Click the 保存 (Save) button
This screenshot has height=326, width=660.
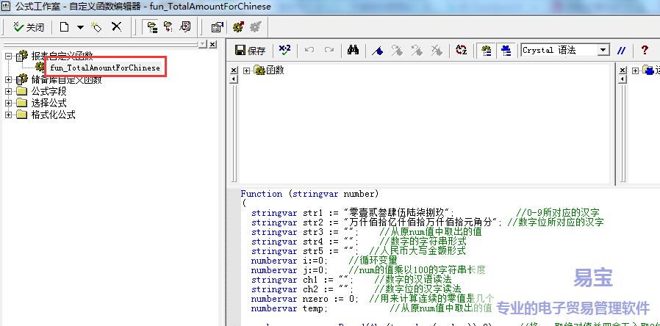pos(250,51)
